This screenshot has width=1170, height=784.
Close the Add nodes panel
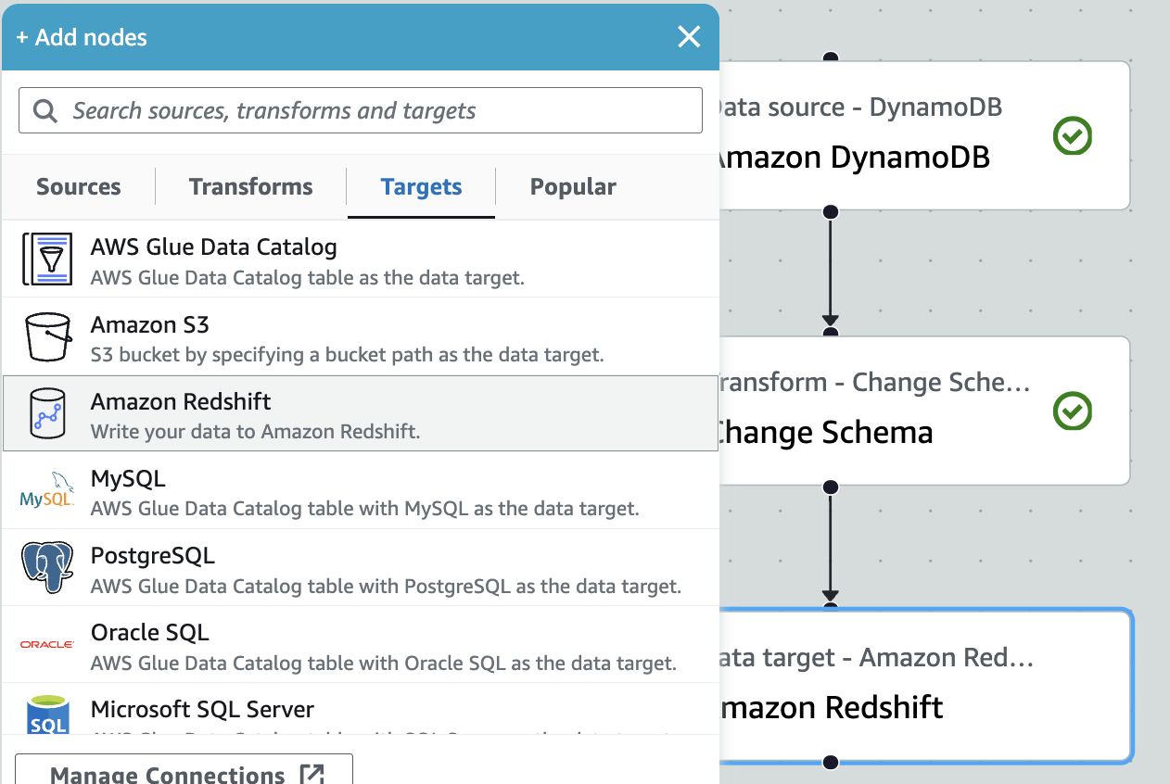click(x=689, y=37)
